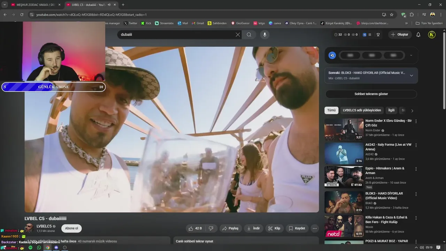Click the browser address bar URL
This screenshot has height=251, width=446.
click(91, 15)
